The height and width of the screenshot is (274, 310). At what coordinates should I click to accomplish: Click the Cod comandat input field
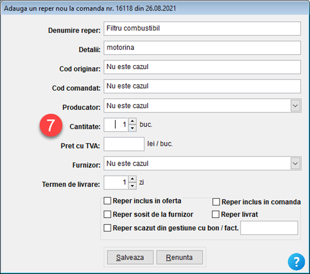202,86
